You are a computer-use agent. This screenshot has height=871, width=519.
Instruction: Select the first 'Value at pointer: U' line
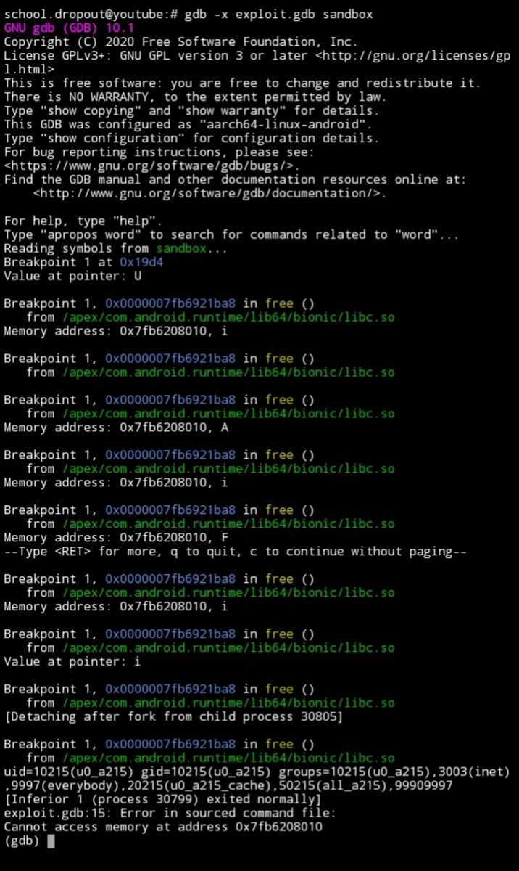click(x=72, y=277)
